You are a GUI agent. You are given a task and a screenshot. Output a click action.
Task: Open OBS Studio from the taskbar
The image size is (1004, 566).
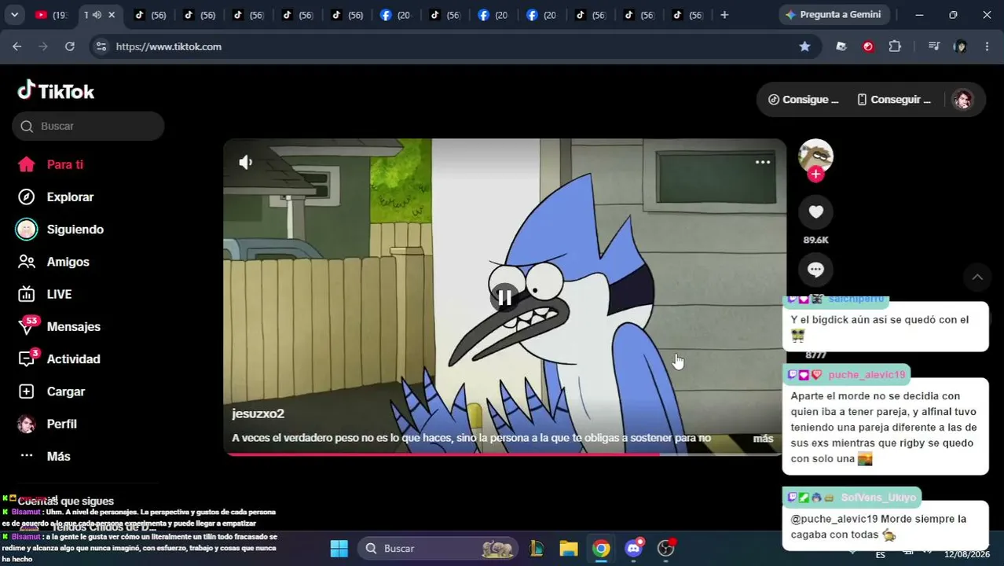pyautogui.click(x=666, y=549)
